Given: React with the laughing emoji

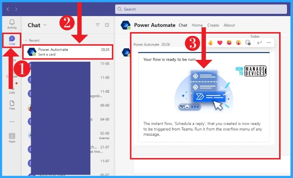Looking at the screenshot, I should click(x=229, y=43).
